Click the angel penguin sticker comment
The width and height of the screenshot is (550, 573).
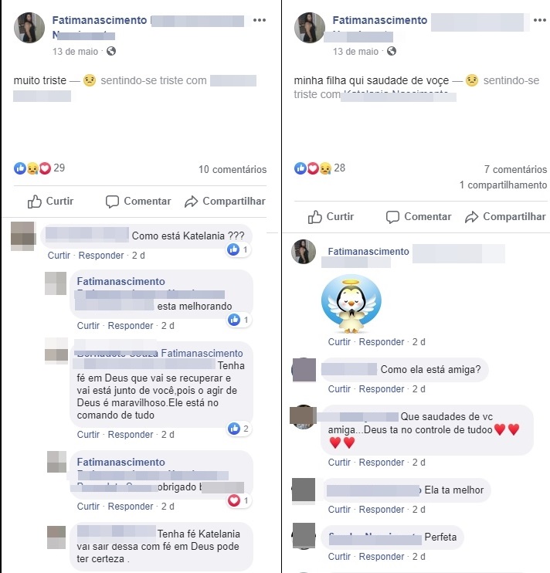(351, 304)
